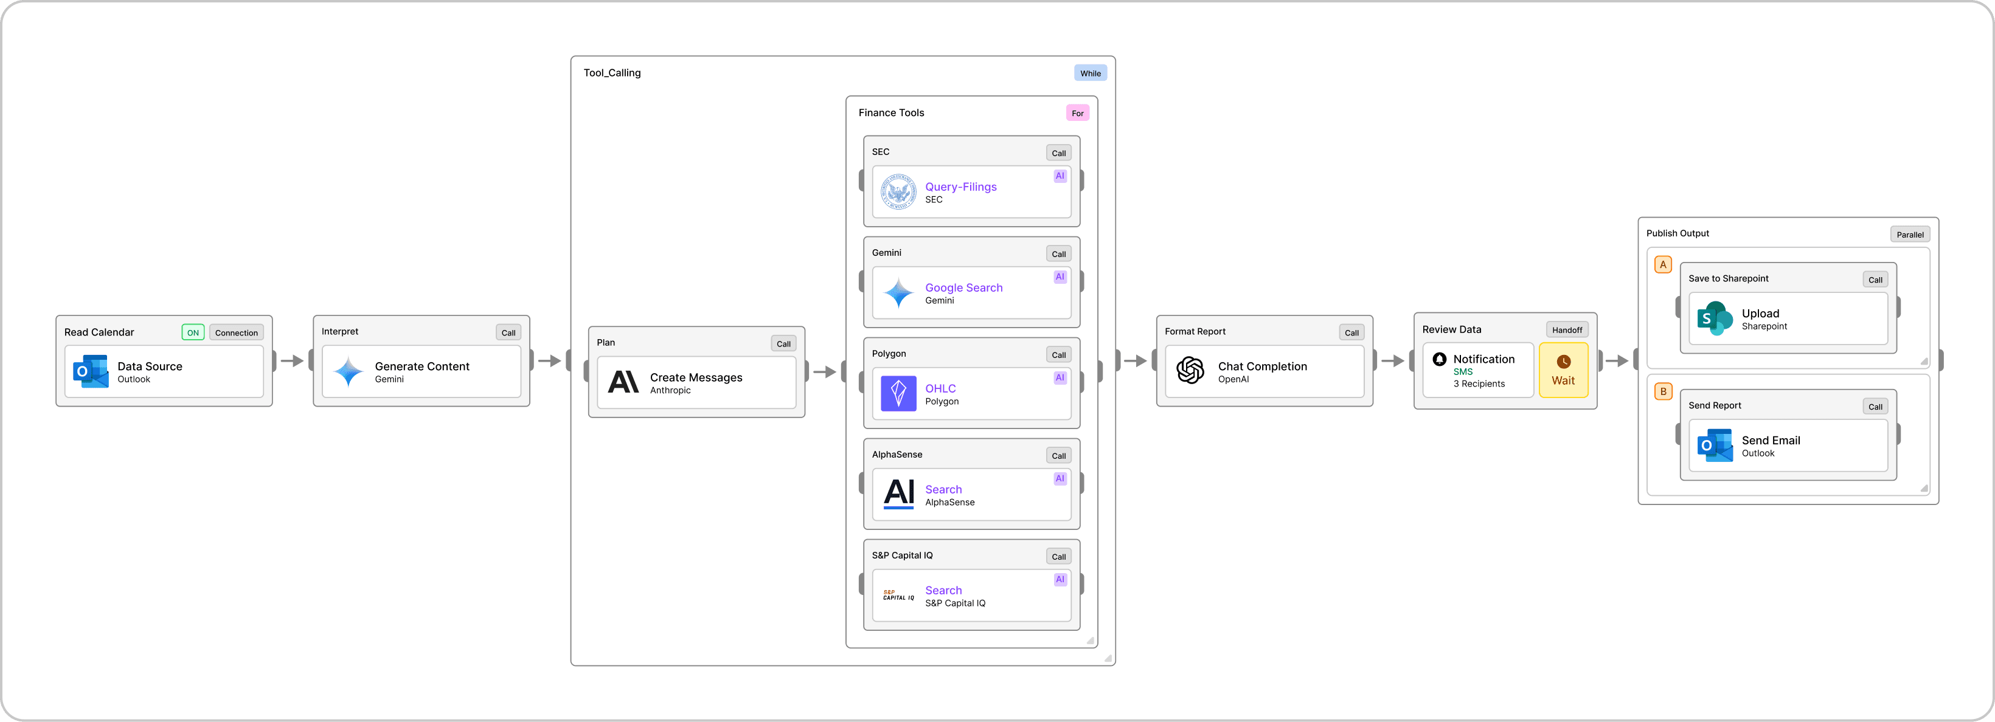Click the Gemini star icon in Interpret
The image size is (1995, 722).
[348, 371]
